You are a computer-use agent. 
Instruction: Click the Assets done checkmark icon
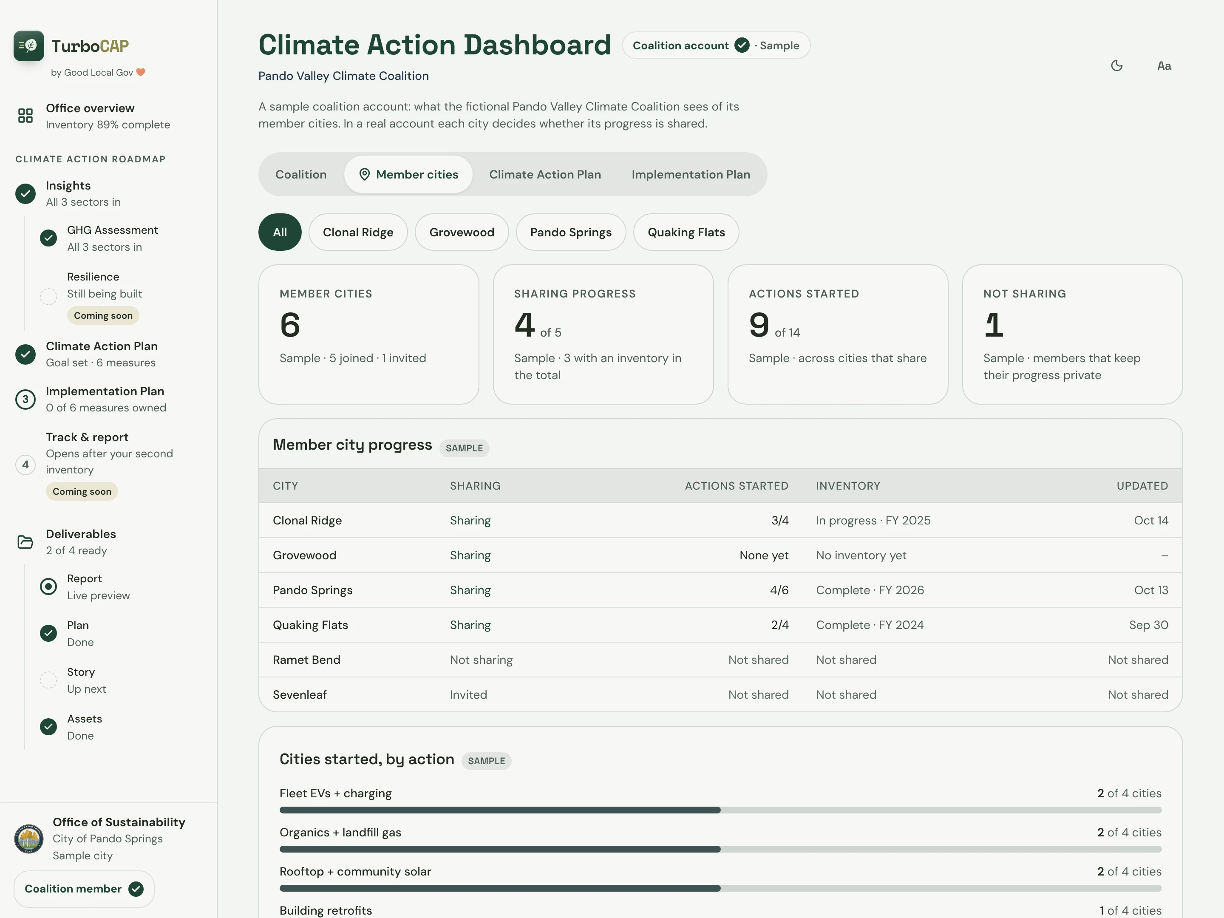pyautogui.click(x=49, y=727)
